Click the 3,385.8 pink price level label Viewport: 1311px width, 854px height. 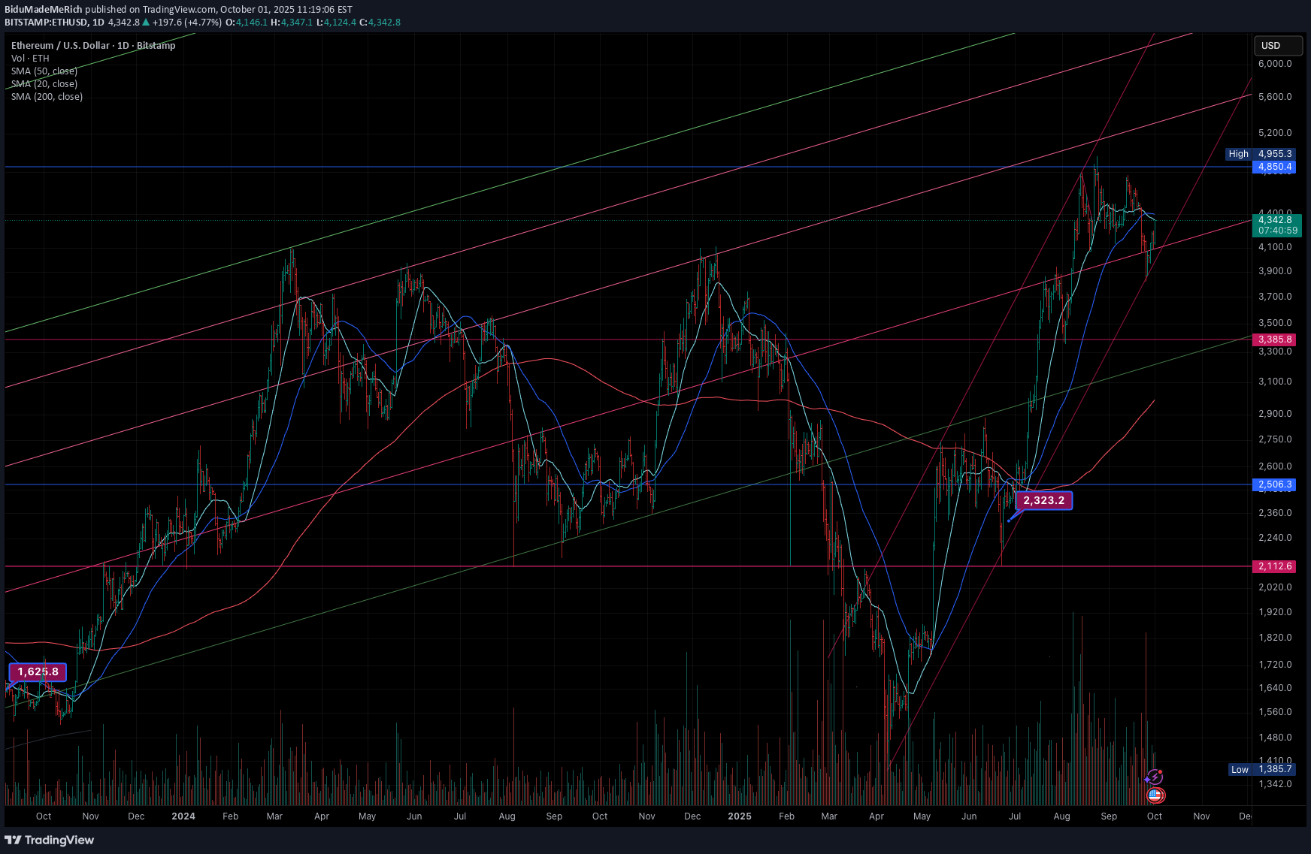[x=1275, y=339]
